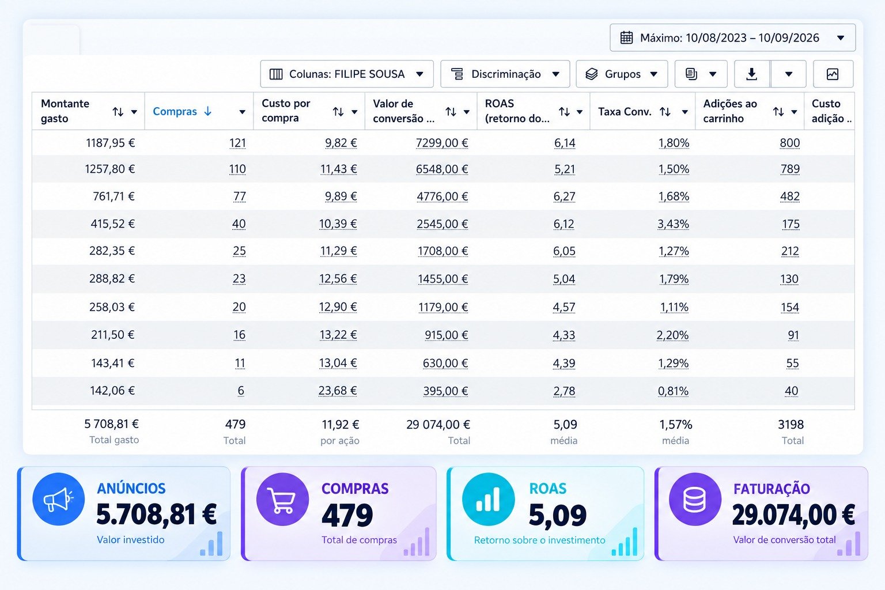
Task: Click the reports copy icon
Action: [x=691, y=74]
